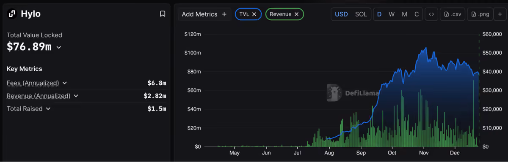Click the $1.5m total raised value
Screen dimensions: 508x162
157,108
